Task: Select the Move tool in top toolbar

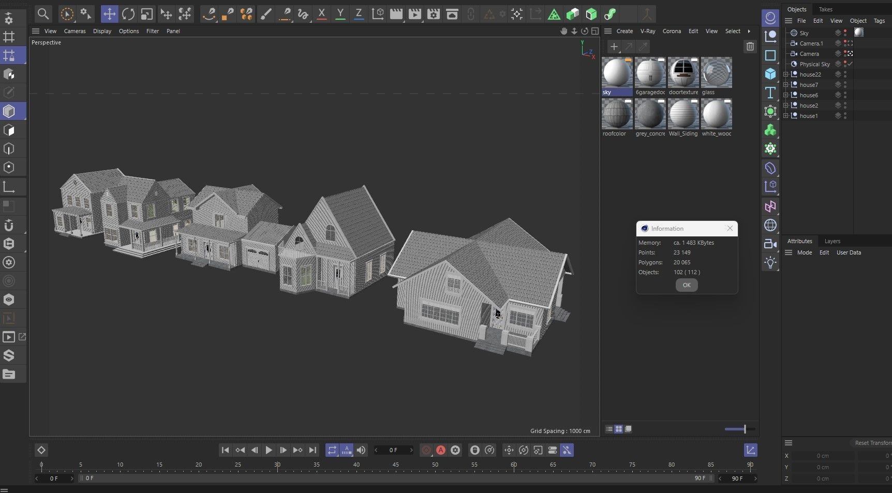Action: coord(109,14)
